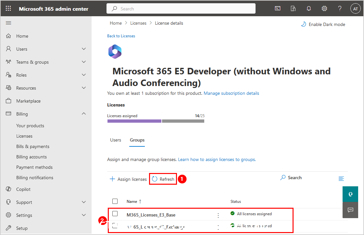The height and width of the screenshot is (235, 364).
Task: Open the list view options icon
Action: (341, 179)
